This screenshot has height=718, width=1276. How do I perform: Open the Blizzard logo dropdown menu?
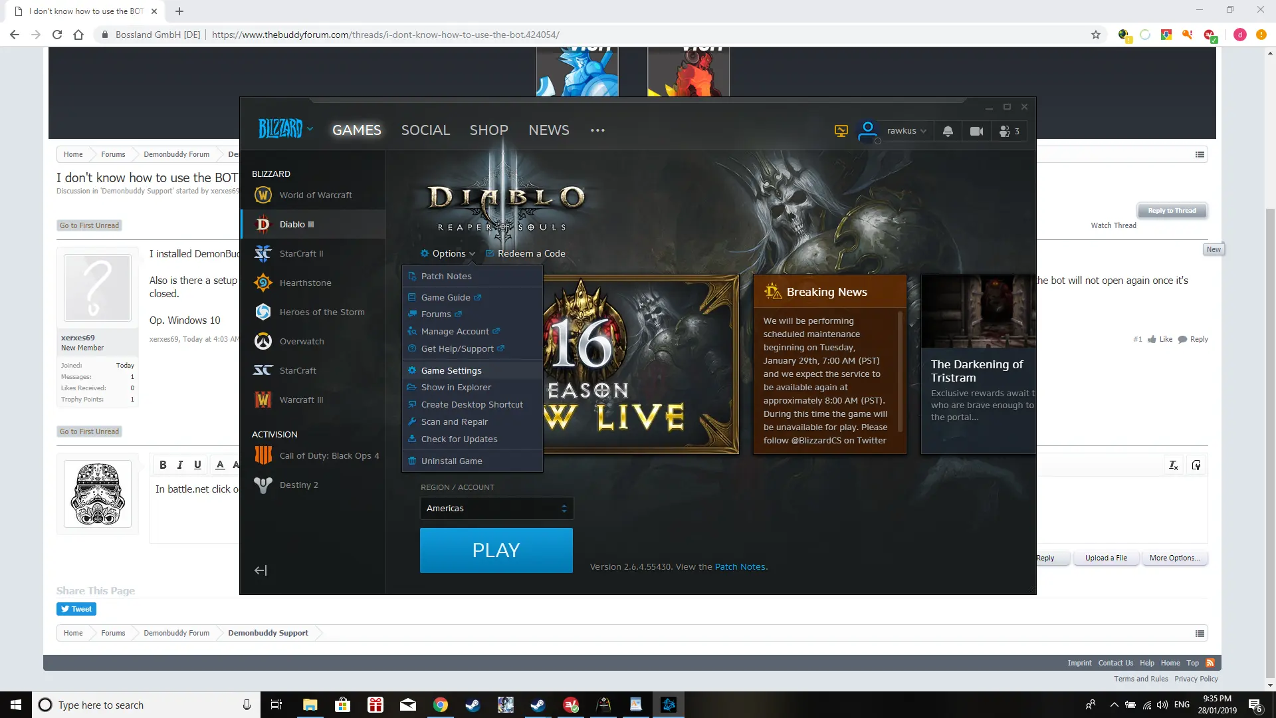286,129
